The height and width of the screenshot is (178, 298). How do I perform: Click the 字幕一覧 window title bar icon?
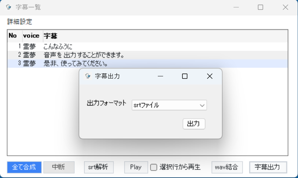point(8,7)
